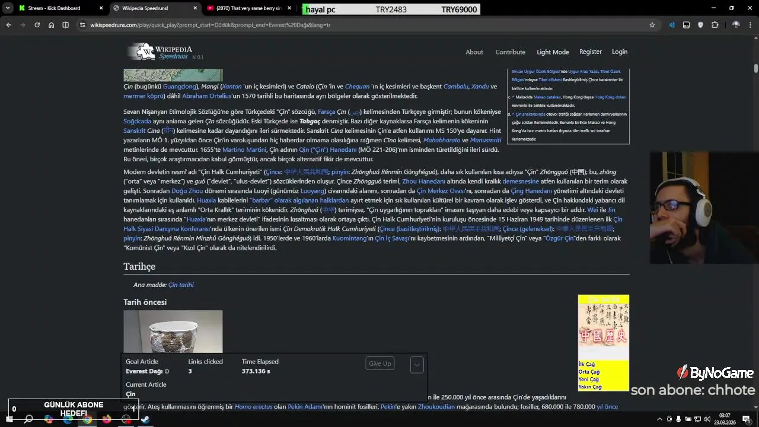Reload the current page
The height and width of the screenshot is (427, 759).
click(x=37, y=25)
